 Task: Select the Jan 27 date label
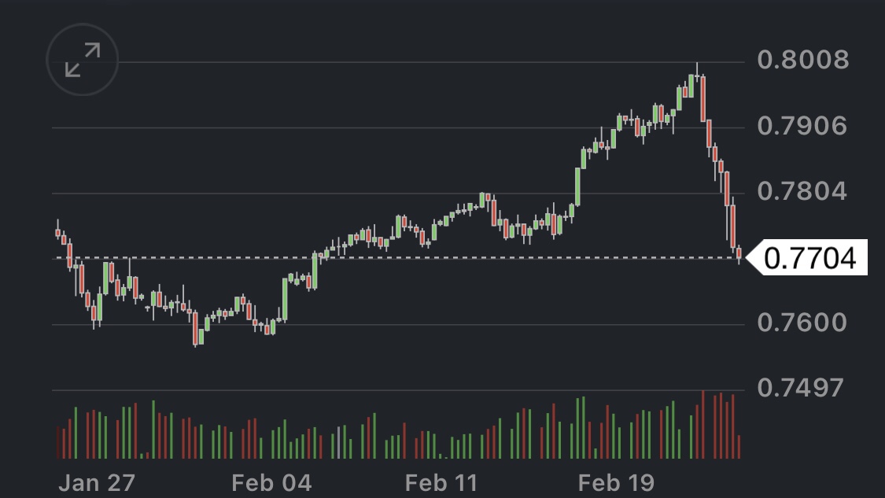(97, 482)
